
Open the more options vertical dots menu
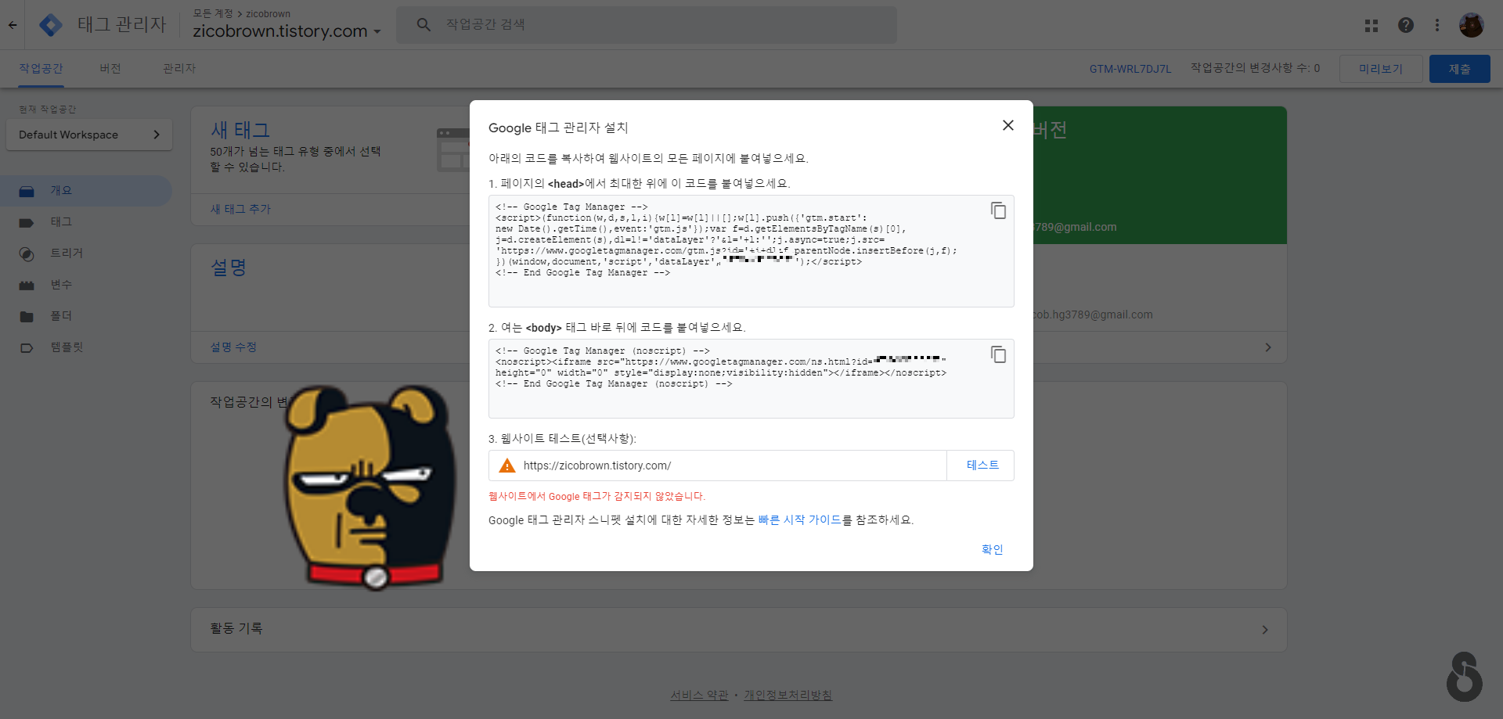coord(1437,25)
